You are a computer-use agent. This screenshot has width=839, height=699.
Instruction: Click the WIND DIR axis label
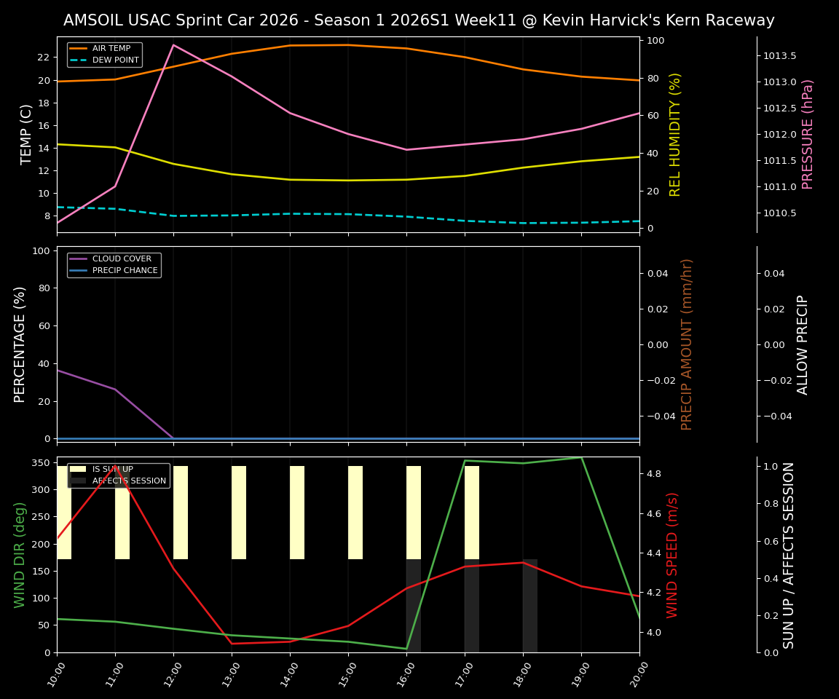point(20,556)
